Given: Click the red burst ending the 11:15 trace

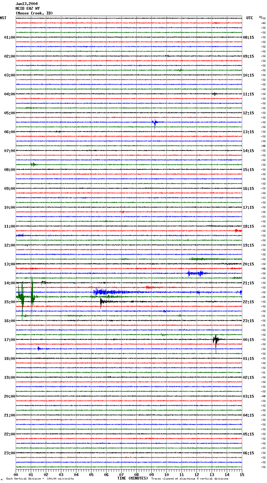Looking at the screenshot, I should tap(238, 231).
